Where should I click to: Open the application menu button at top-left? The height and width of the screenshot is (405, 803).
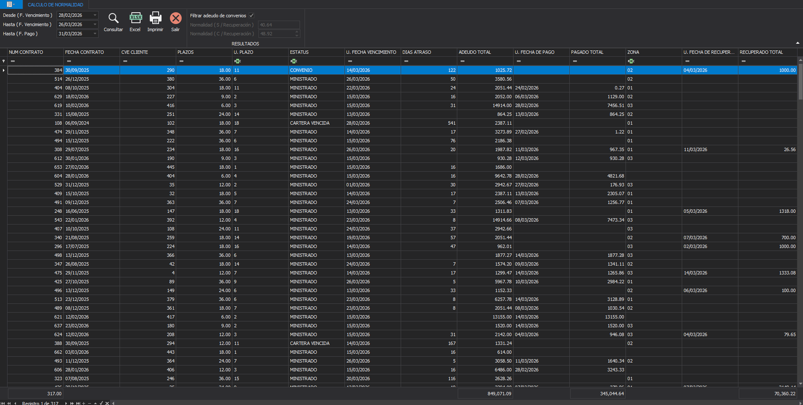pos(10,5)
